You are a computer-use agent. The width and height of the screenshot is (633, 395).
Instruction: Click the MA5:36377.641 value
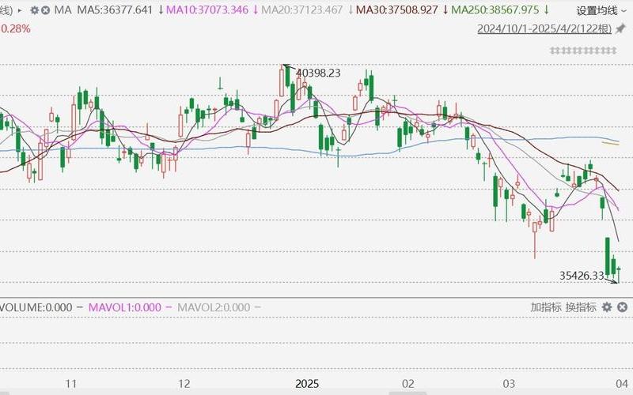[115, 10]
